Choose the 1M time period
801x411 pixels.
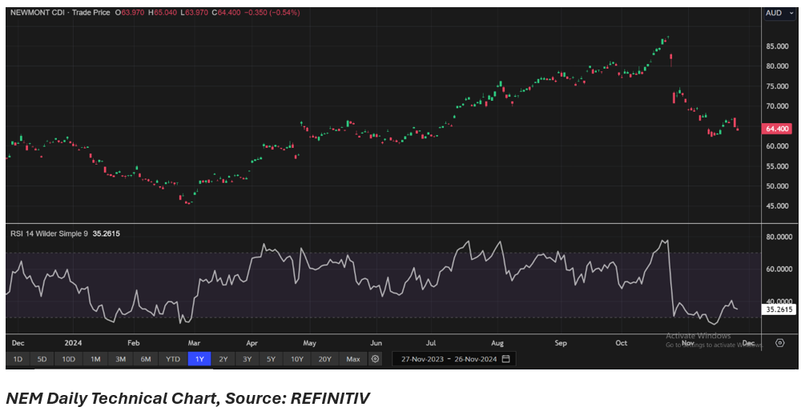(x=95, y=359)
